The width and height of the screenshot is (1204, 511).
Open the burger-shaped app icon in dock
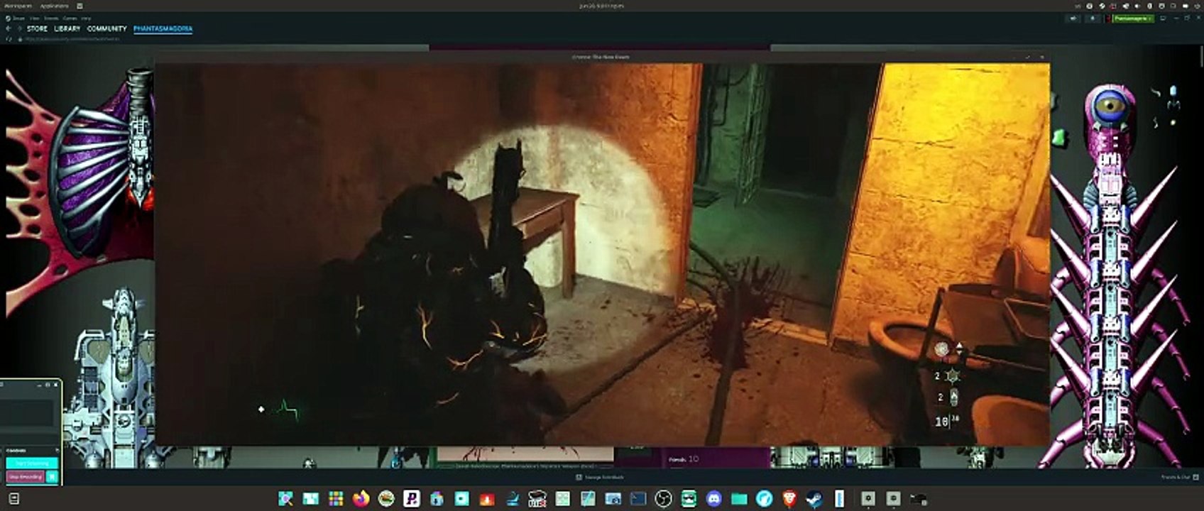(x=386, y=499)
